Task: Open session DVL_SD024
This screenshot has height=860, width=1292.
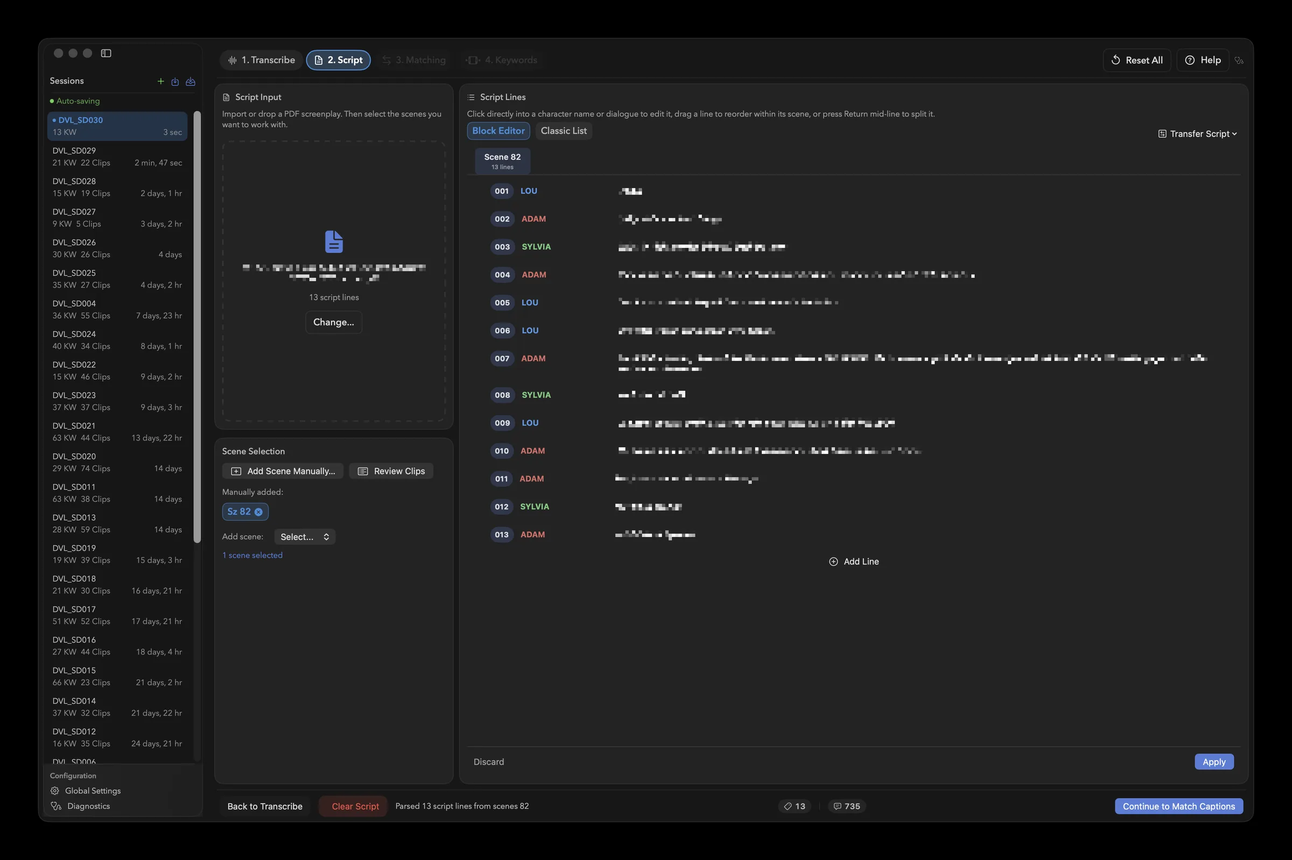Action: click(117, 340)
